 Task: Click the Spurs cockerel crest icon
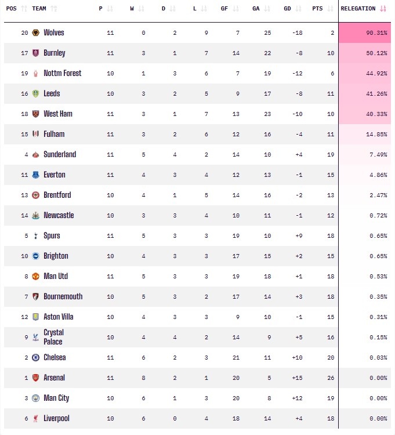(x=36, y=236)
